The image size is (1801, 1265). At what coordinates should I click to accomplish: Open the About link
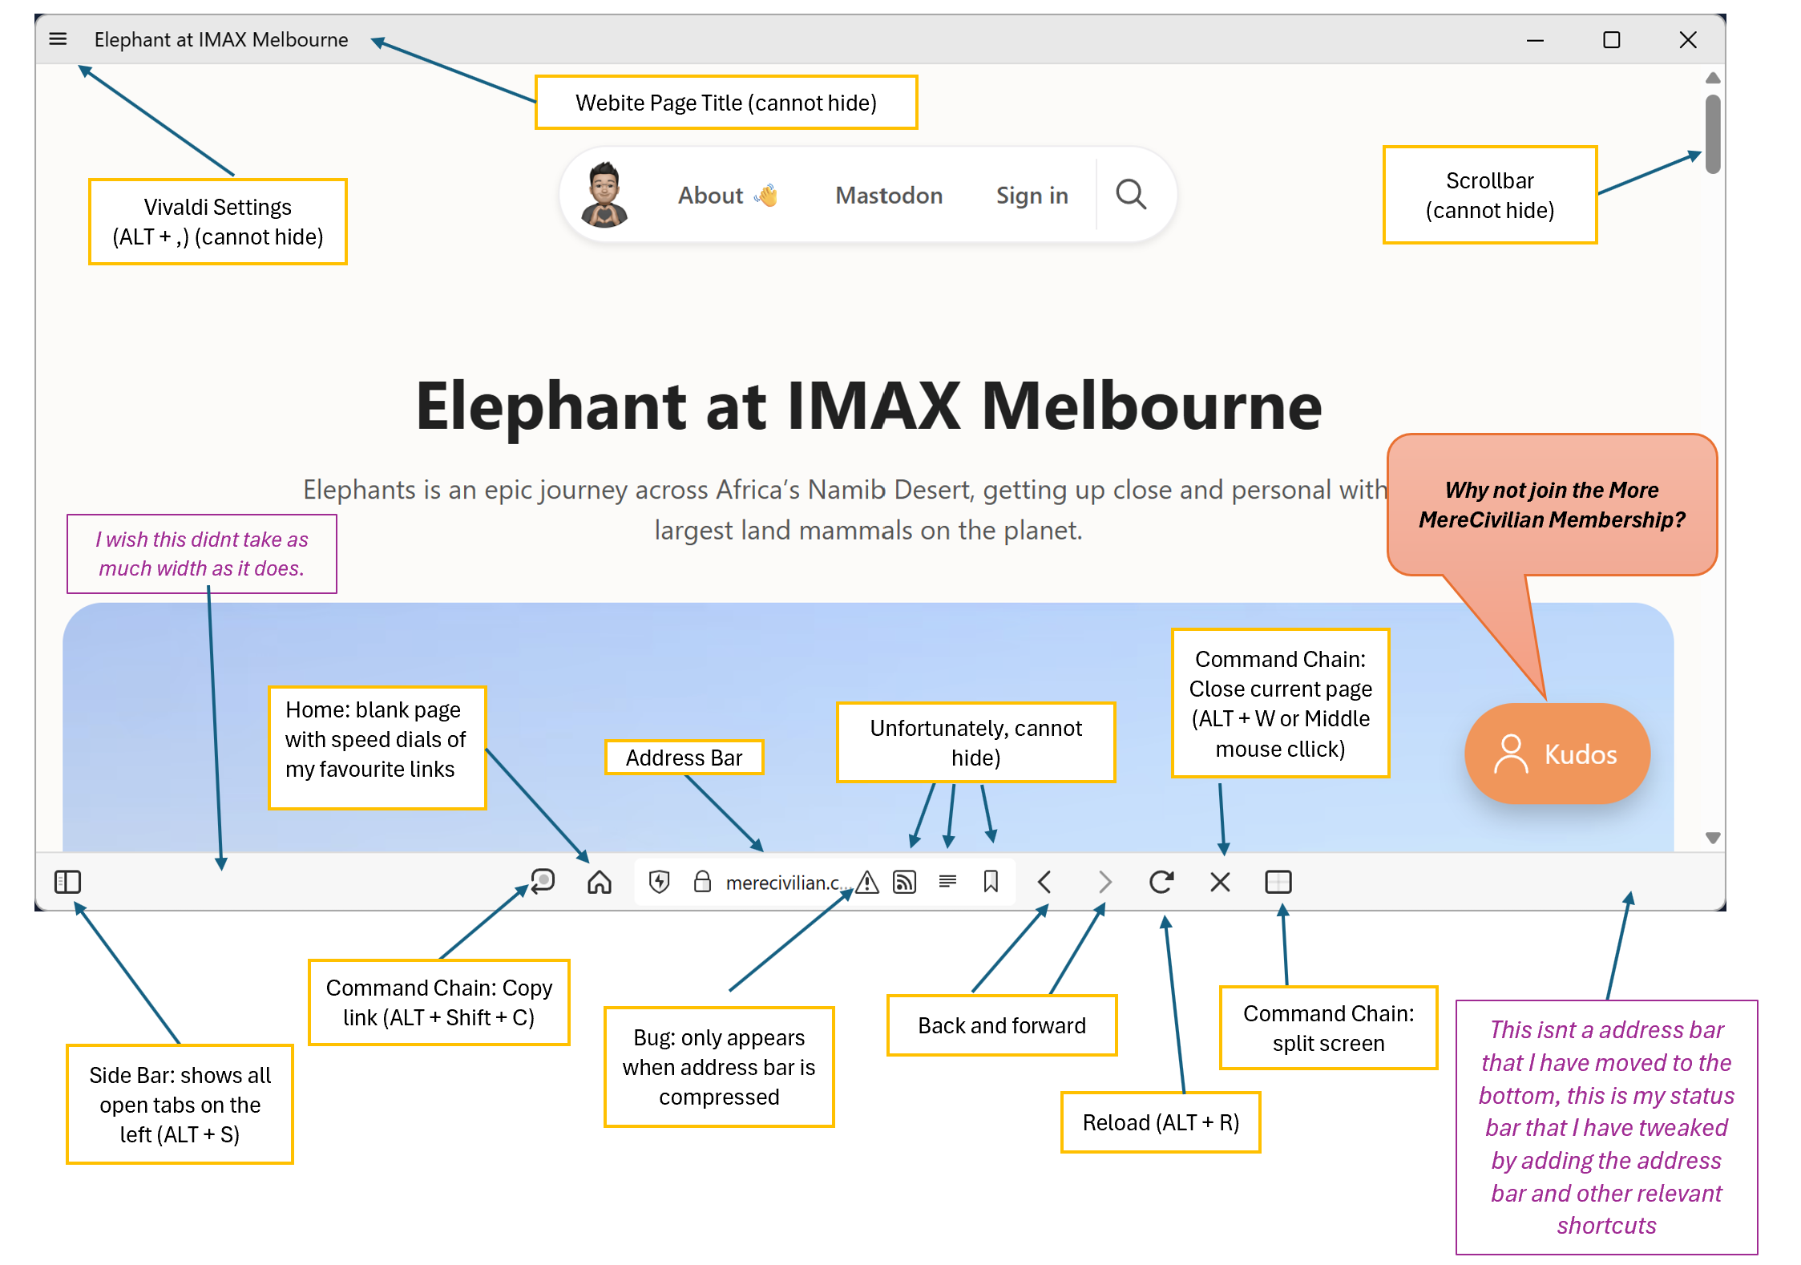[x=728, y=195]
